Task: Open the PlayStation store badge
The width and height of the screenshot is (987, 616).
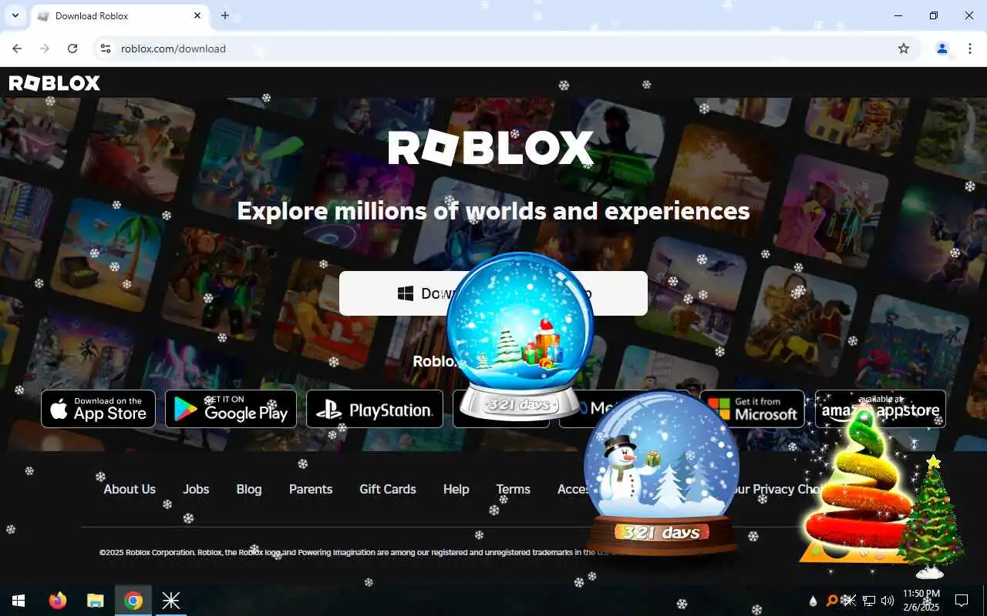Action: tap(375, 409)
